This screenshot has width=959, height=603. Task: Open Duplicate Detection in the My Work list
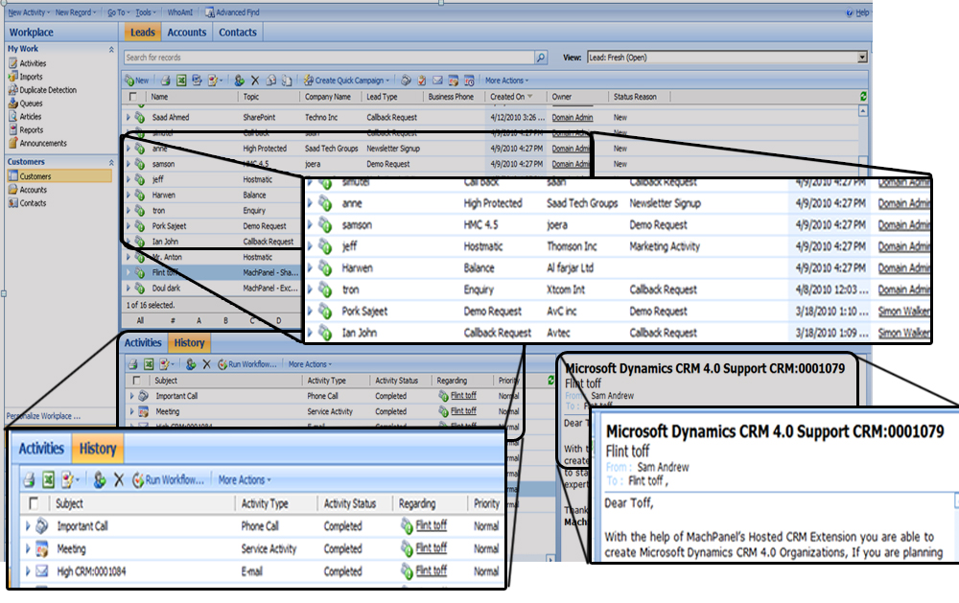(x=47, y=90)
